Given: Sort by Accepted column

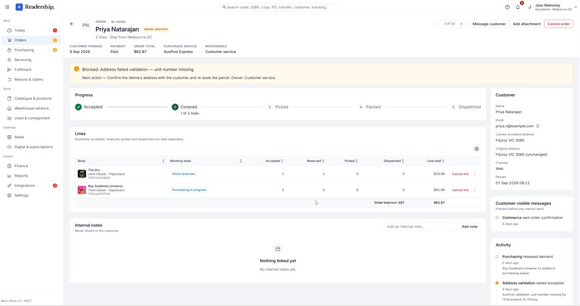Looking at the screenshot, I should pyautogui.click(x=282, y=161).
